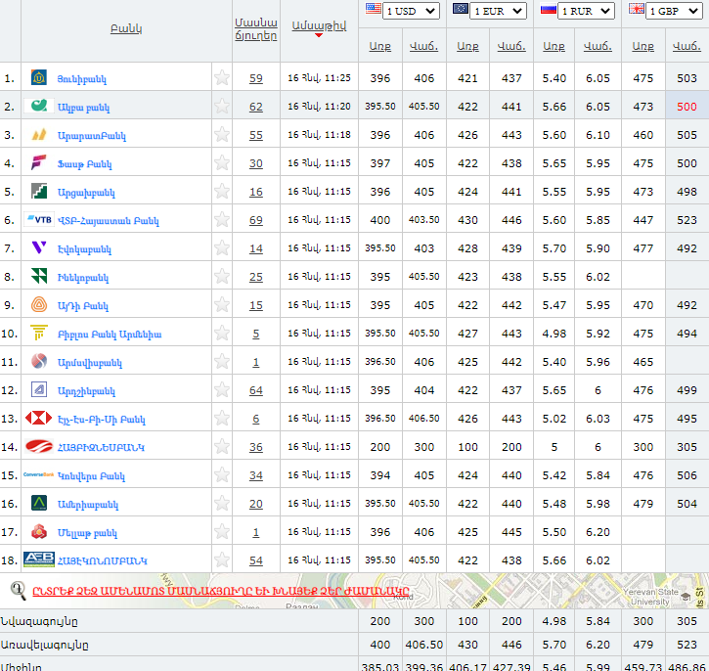The height and width of the screenshot is (671, 709).
Task: Toggle favorite star for Յունիբանկ row
Action: click(x=222, y=78)
